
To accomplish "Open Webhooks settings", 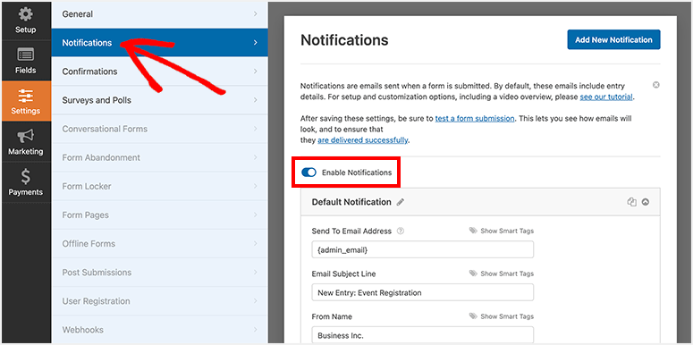I will (159, 330).
